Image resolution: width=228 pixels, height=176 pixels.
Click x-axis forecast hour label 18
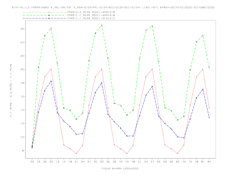[70, 162]
